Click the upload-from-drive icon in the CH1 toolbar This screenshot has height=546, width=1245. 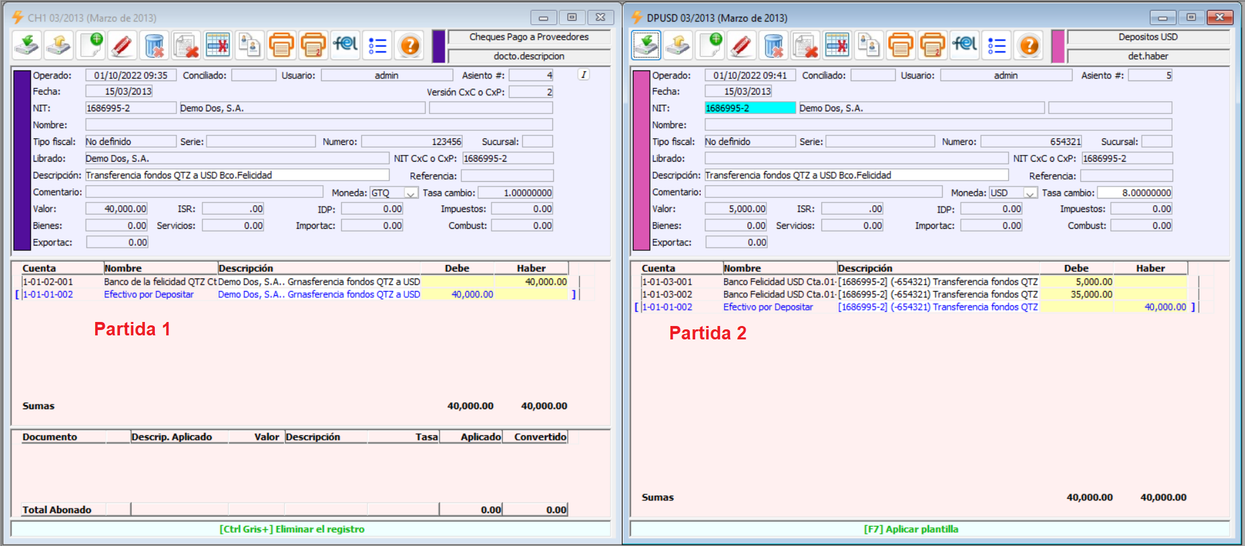(59, 46)
